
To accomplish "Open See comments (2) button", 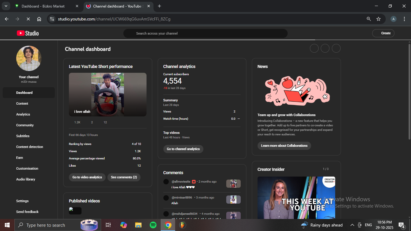I will (x=124, y=177).
